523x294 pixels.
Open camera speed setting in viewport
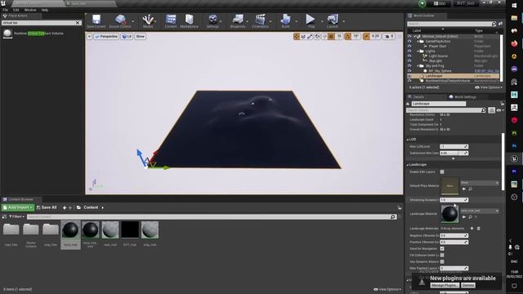coord(389,36)
